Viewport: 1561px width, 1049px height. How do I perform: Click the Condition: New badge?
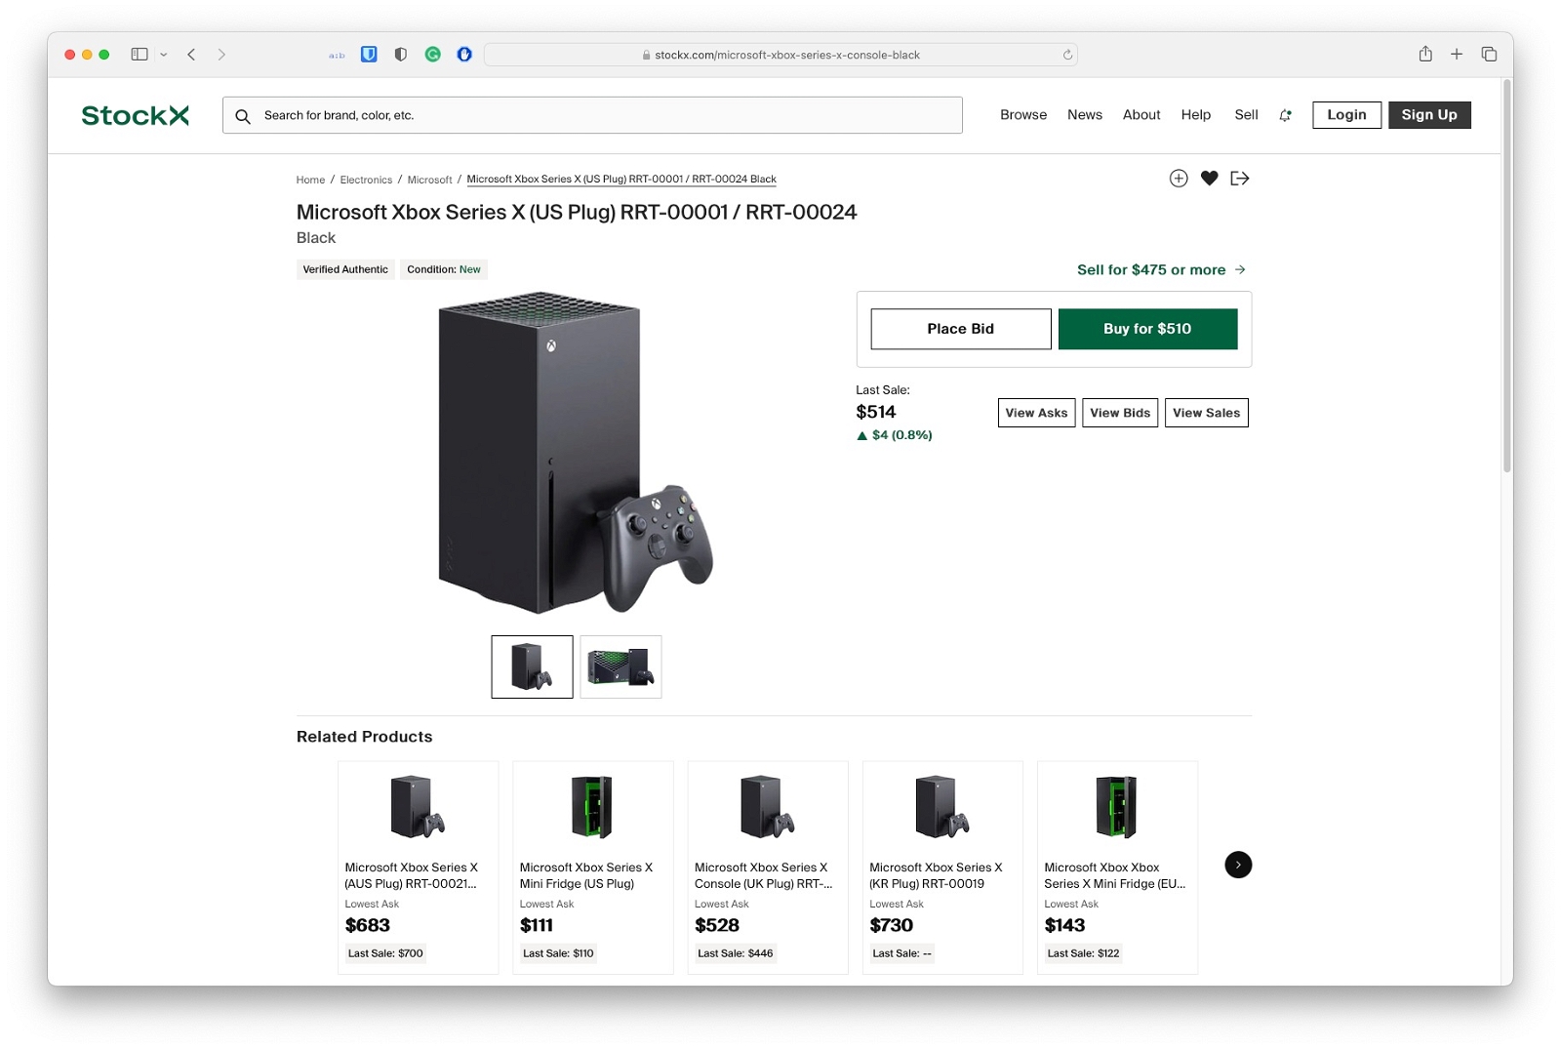coord(444,269)
